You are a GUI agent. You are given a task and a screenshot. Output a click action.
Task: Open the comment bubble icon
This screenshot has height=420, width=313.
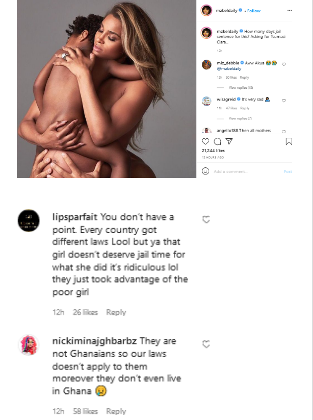217,141
